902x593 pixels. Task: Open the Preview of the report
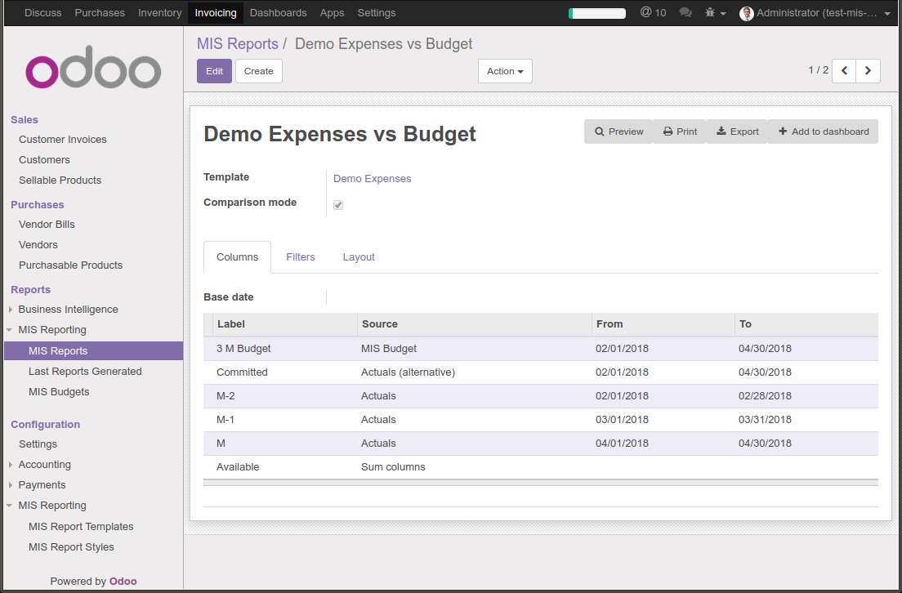[618, 131]
